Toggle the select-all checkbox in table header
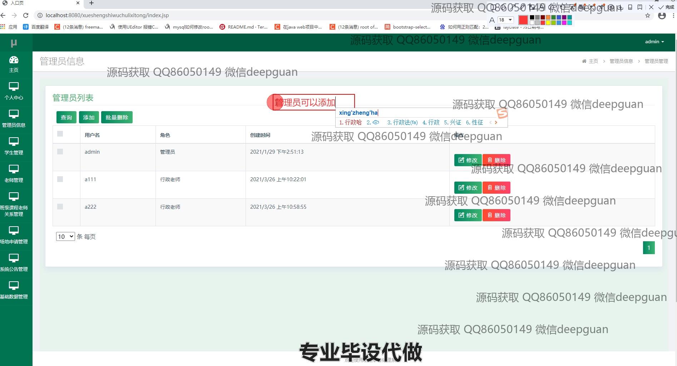Screen dimensions: 677x366 (60, 134)
